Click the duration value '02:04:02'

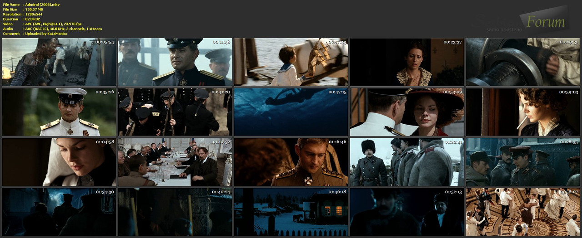click(33, 19)
